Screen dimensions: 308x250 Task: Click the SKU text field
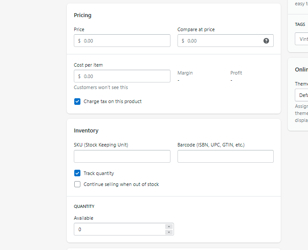click(x=122, y=157)
